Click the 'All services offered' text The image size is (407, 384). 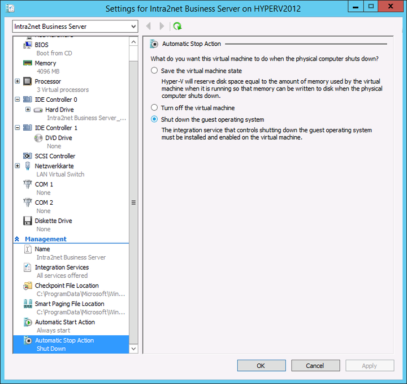click(62, 275)
